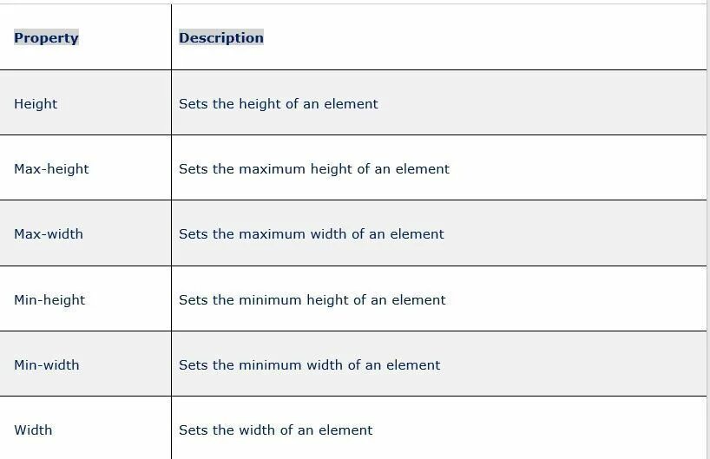This screenshot has height=459, width=710.
Task: Click 'Sets the maximum height of an element'
Action: coord(314,169)
